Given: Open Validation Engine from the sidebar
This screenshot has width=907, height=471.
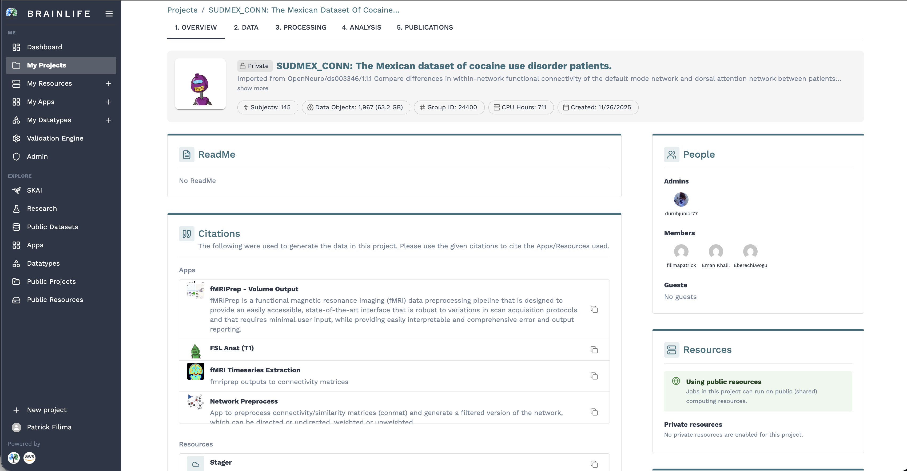Looking at the screenshot, I should (x=61, y=138).
